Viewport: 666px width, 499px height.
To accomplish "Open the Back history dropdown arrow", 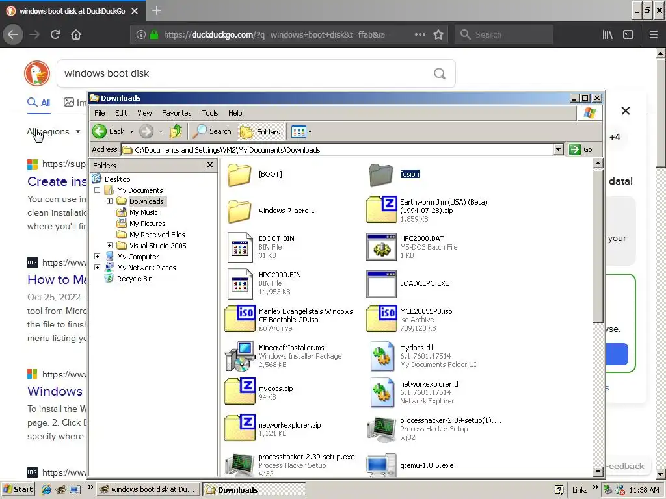I will pos(131,131).
